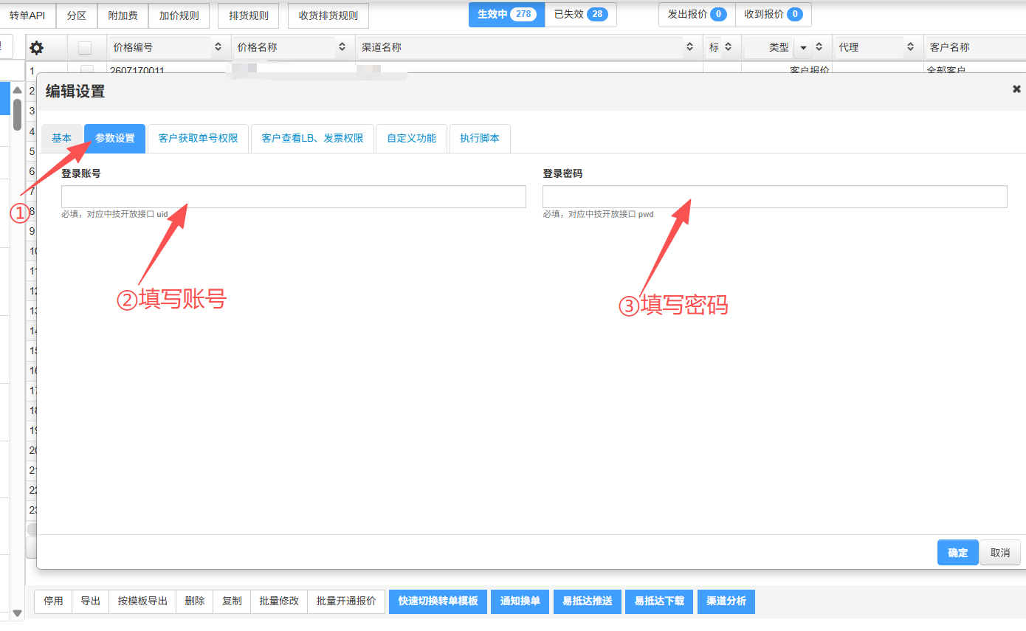Screen dimensions: 1026x631
Task: Focus the 登录账号 input field
Action: pos(294,196)
